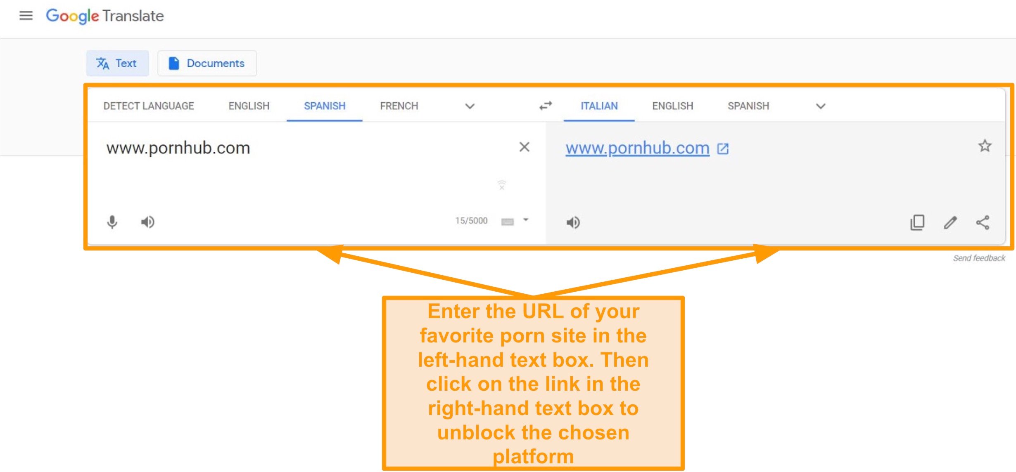Clear the source text input field
1016x472 pixels.
(525, 147)
